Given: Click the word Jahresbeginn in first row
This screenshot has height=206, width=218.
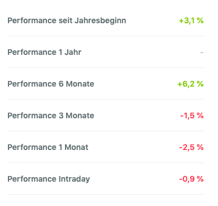Looking at the screenshot, I should tap(101, 20).
